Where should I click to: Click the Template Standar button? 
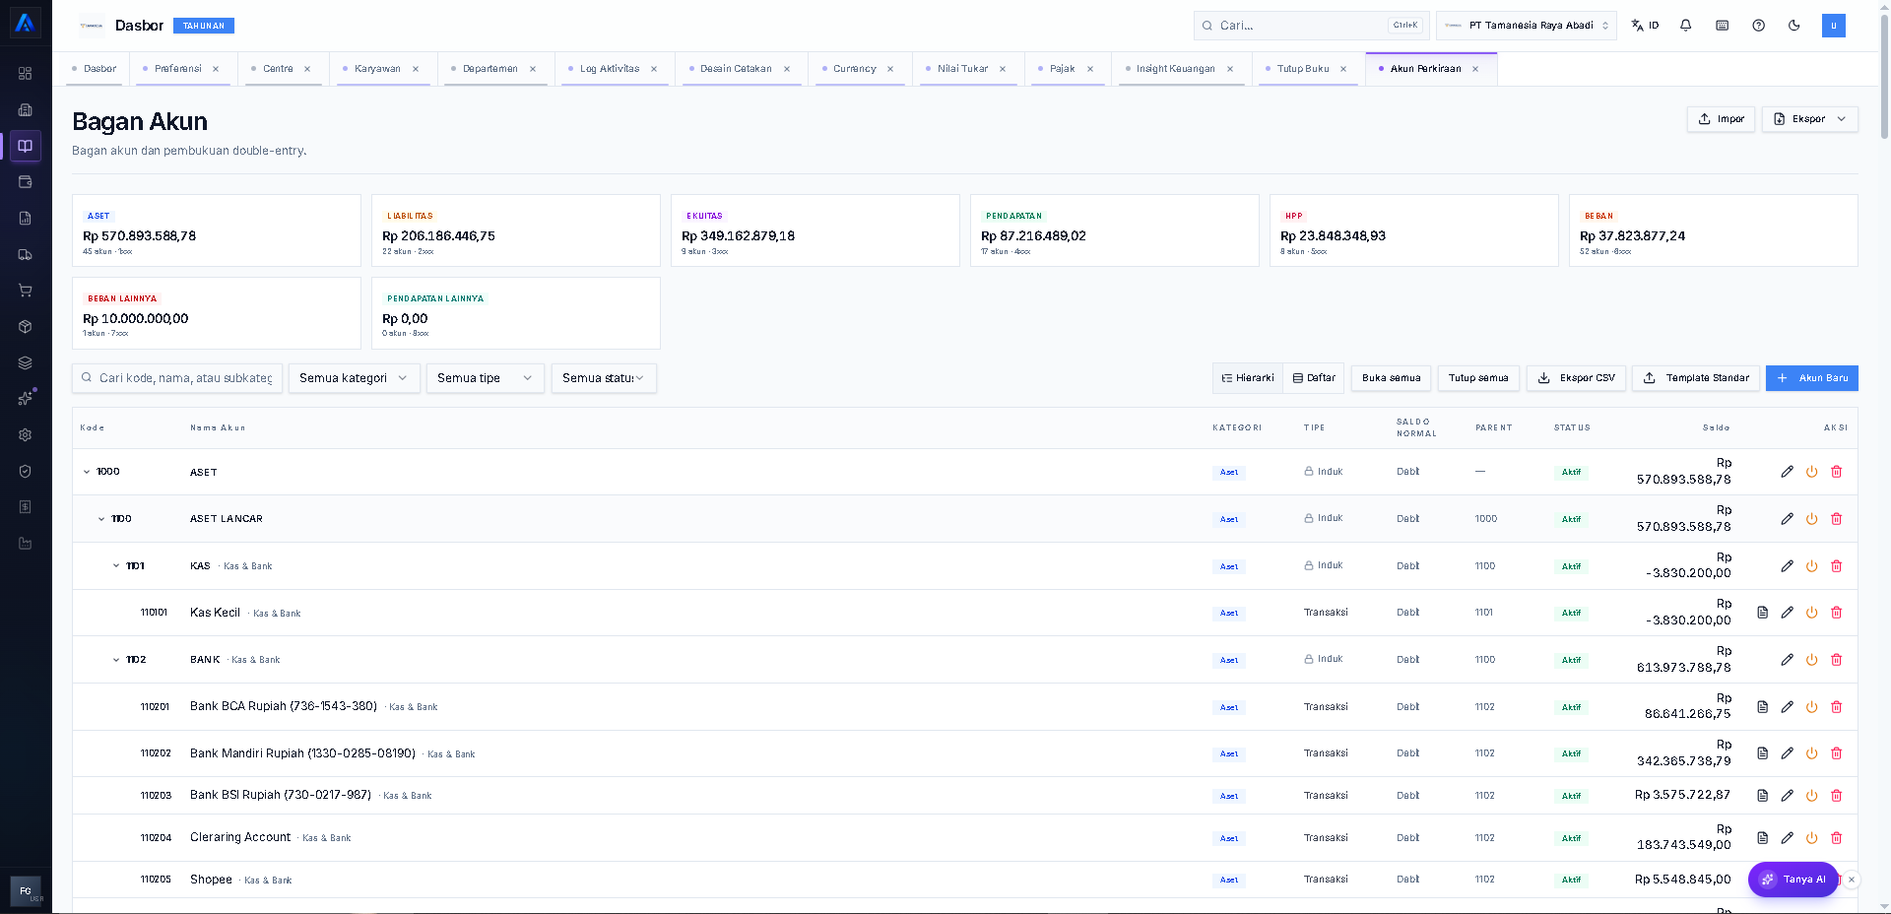tap(1696, 378)
